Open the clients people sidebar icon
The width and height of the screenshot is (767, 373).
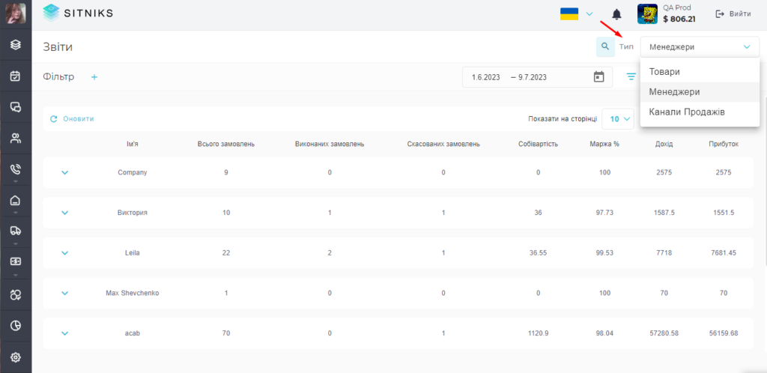[x=16, y=138]
